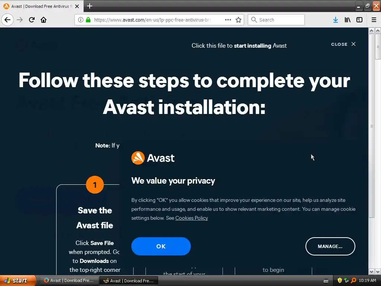The image size is (381, 286).
Task: Reload the page with the refresh icon
Action: click(32, 20)
